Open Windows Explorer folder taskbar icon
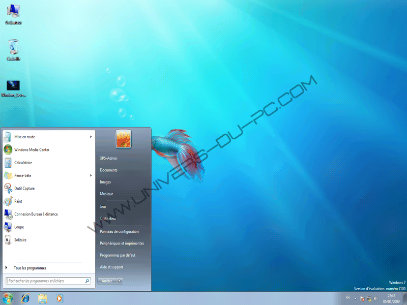The height and width of the screenshot is (305, 407). pos(42,298)
